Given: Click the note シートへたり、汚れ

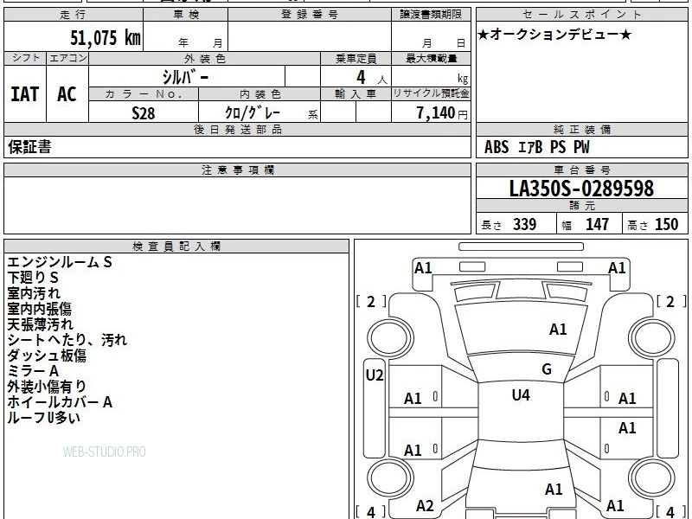Looking at the screenshot, I should click(x=67, y=340).
